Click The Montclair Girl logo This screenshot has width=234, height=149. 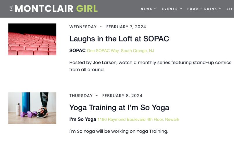[54, 8]
